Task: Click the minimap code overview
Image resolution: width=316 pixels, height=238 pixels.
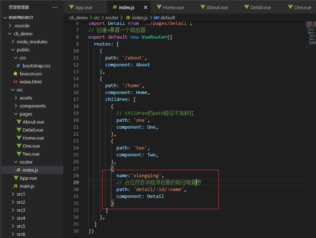Action: point(311,34)
